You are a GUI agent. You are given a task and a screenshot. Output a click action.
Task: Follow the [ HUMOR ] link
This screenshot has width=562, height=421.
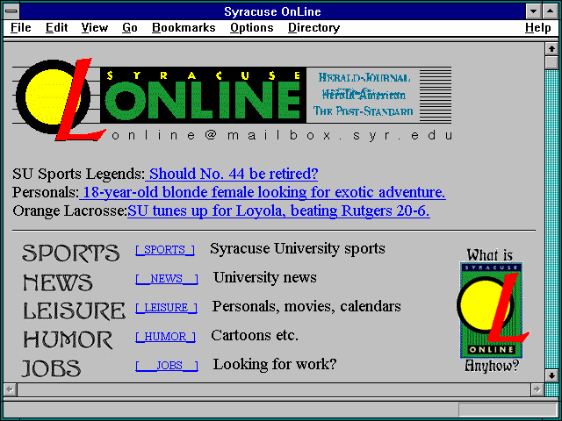pos(165,337)
